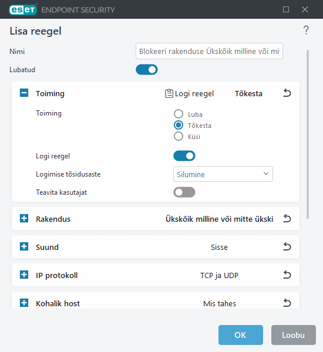Toggle the Lubatud switch off
This screenshot has height=352, width=323.
coord(147,70)
